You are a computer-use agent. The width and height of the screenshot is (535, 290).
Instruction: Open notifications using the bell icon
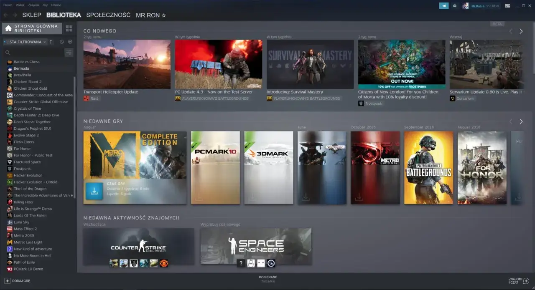pyautogui.click(x=454, y=6)
